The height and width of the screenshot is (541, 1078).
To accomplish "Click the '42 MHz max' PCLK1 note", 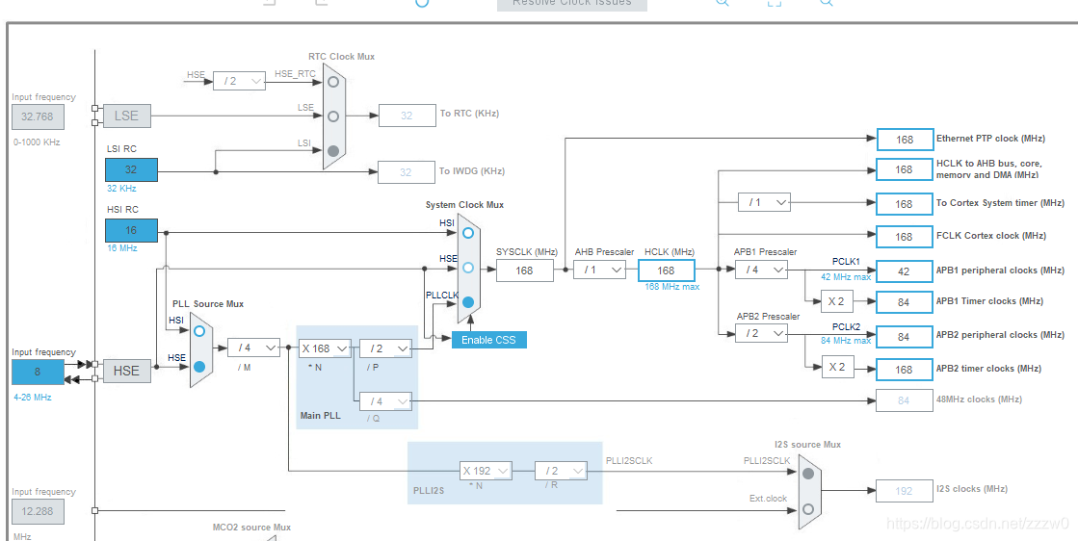I will tap(846, 277).
